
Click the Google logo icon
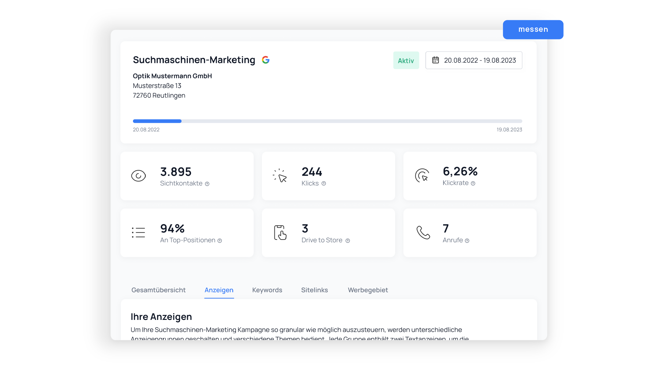click(x=266, y=60)
